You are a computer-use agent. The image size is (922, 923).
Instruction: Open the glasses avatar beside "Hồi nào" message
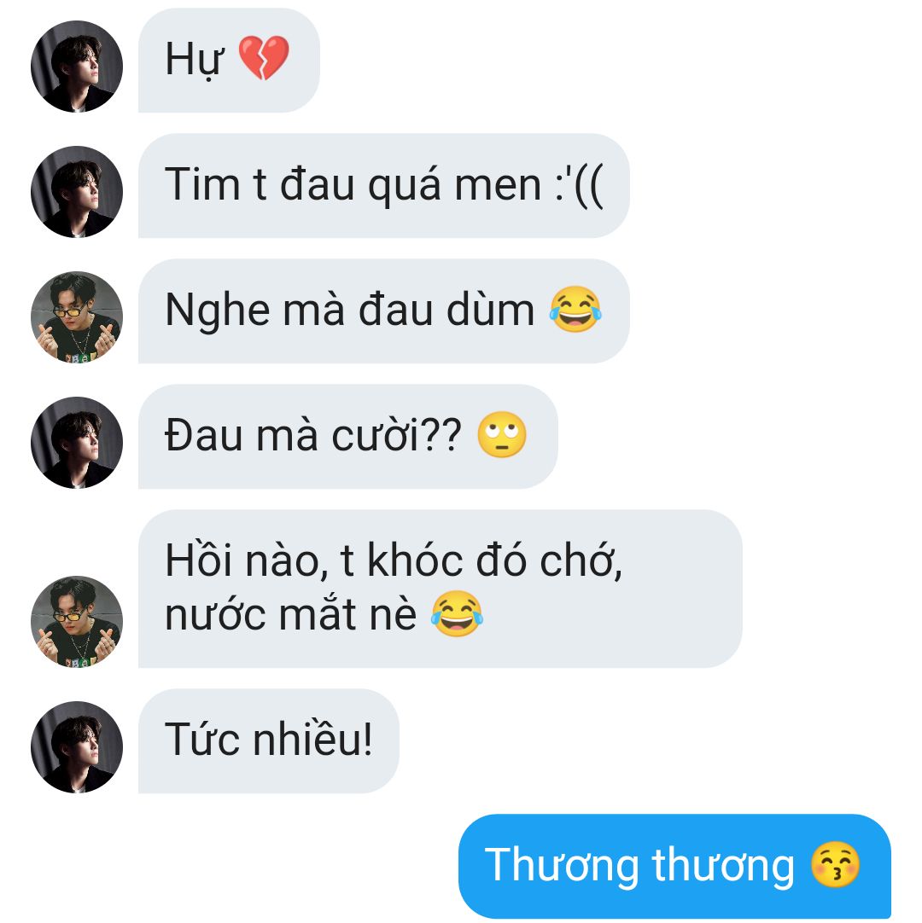click(x=77, y=622)
